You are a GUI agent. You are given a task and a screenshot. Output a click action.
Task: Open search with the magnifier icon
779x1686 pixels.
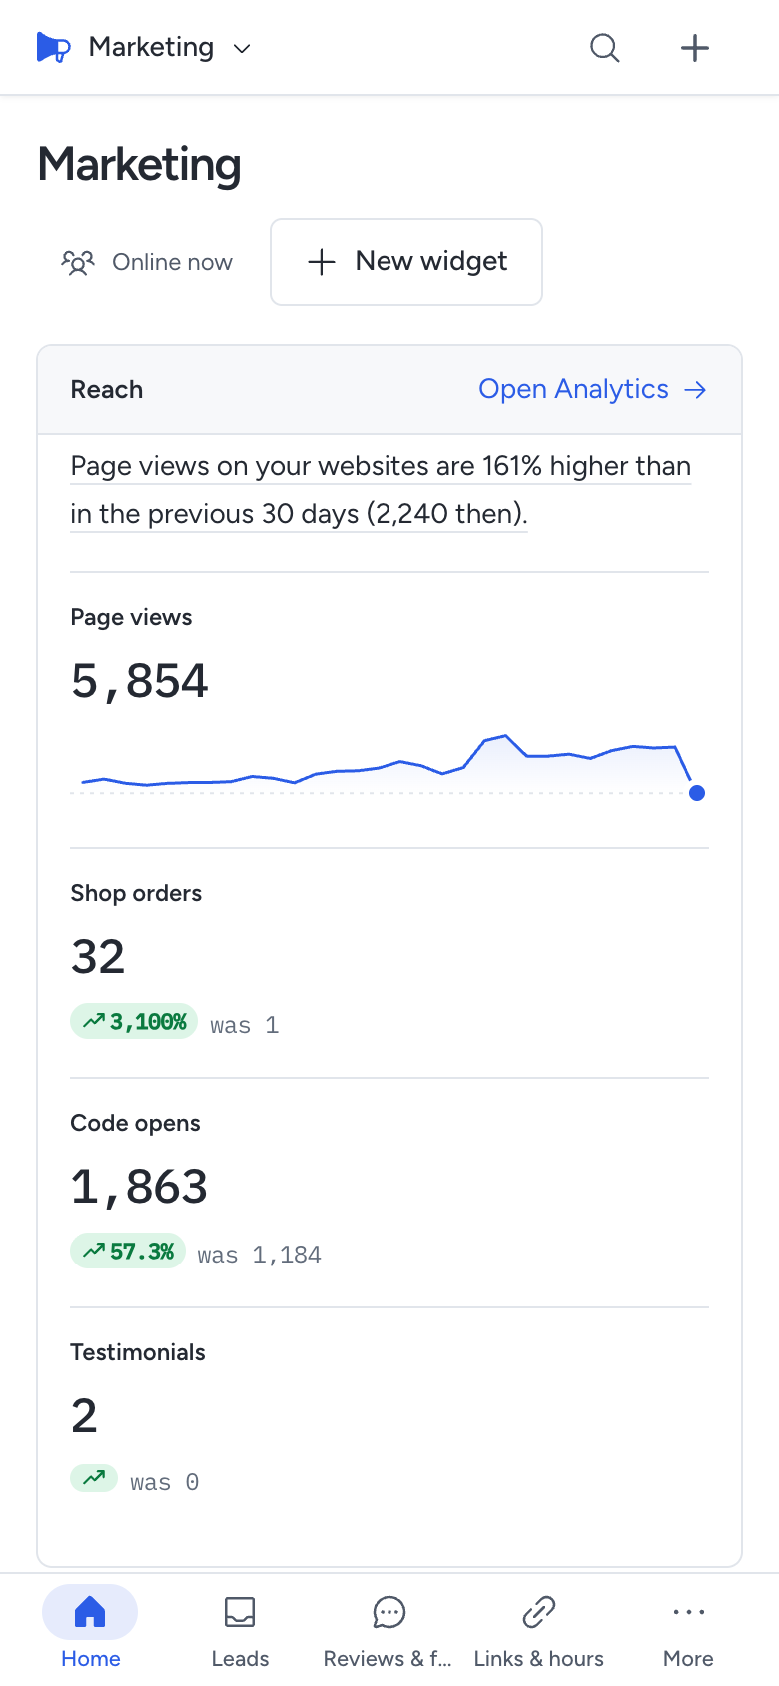[605, 48]
